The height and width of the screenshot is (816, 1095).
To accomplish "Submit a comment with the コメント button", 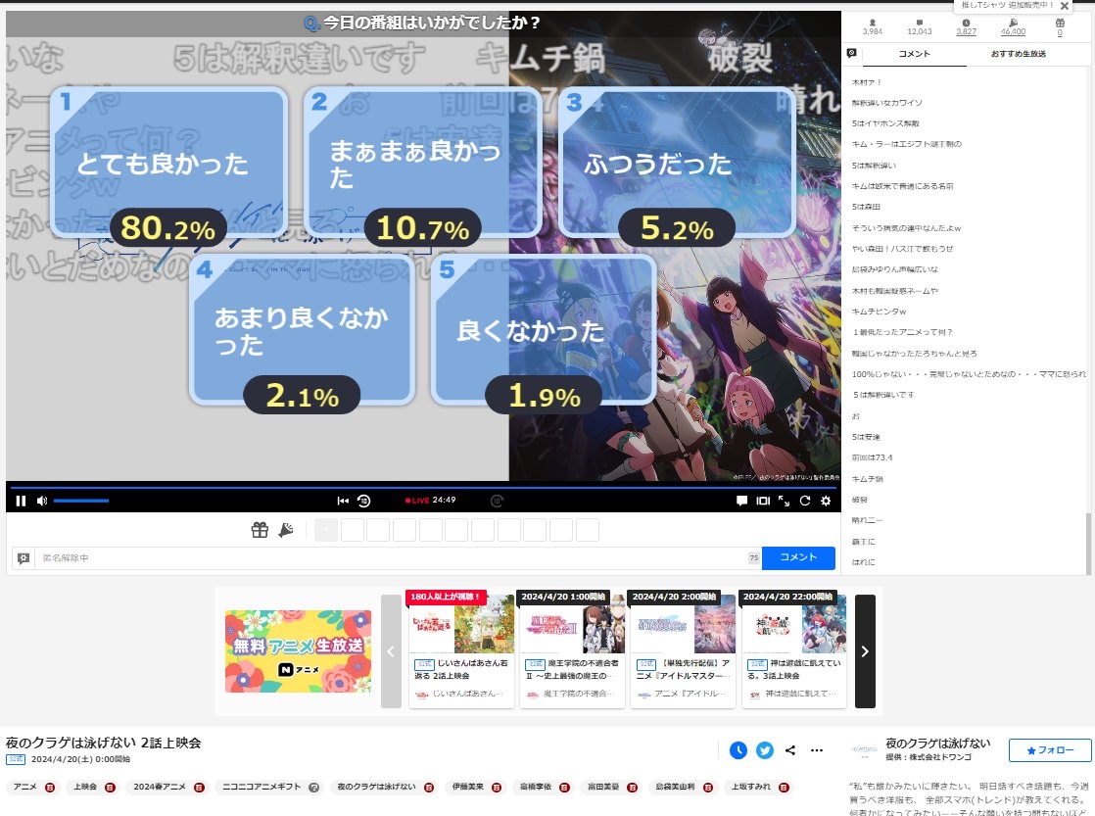I will pyautogui.click(x=798, y=557).
